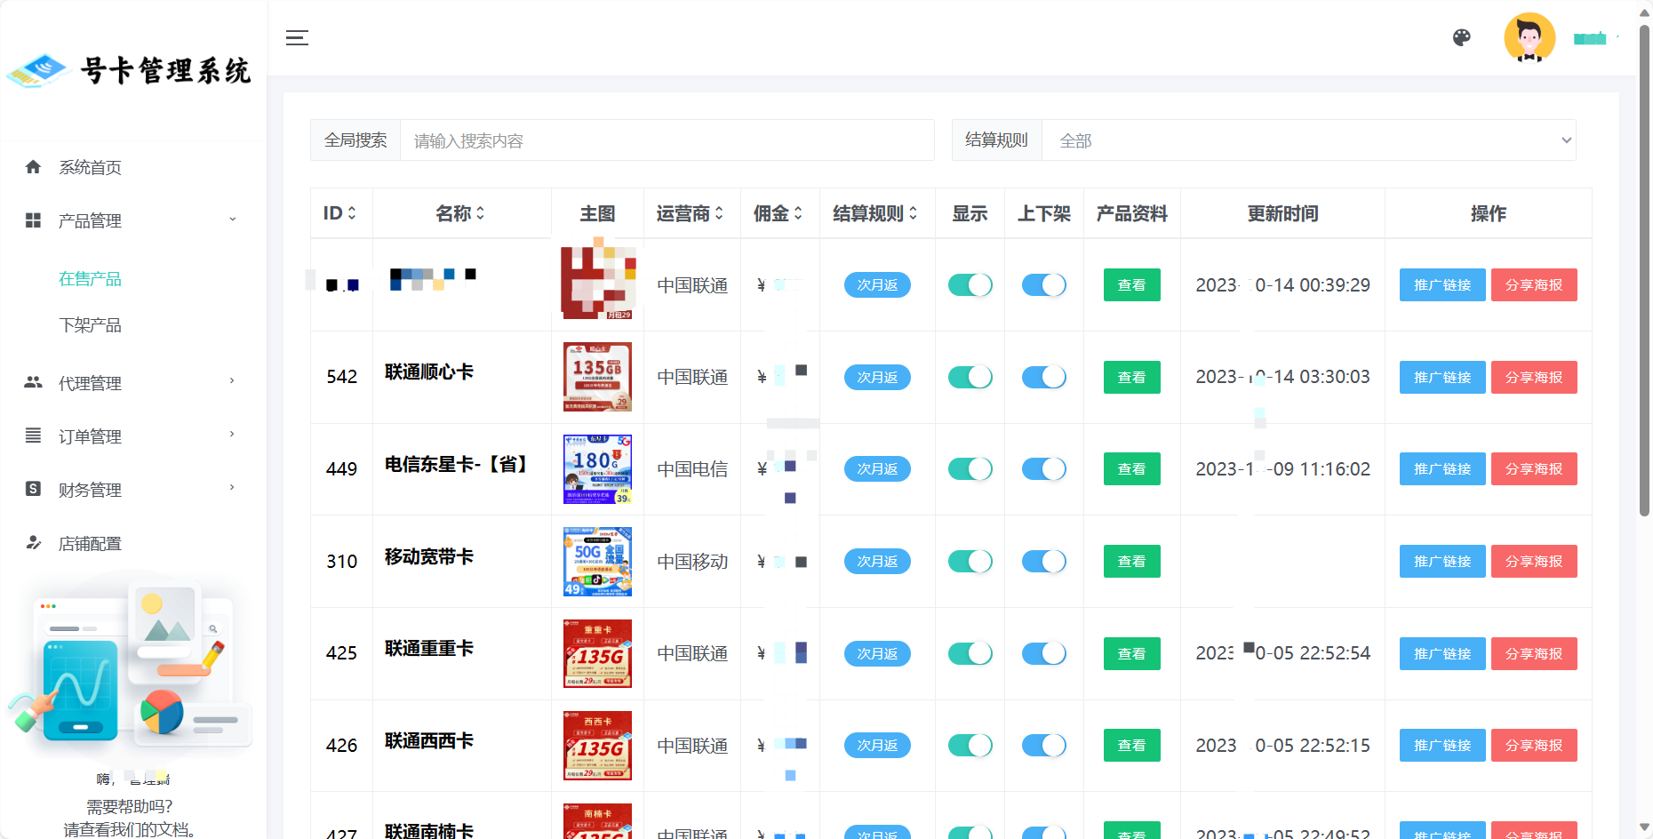Viewport: 1653px width, 839px height.
Task: Toggle 上下架 switch for 联通西西卡
Action: pos(1043,745)
